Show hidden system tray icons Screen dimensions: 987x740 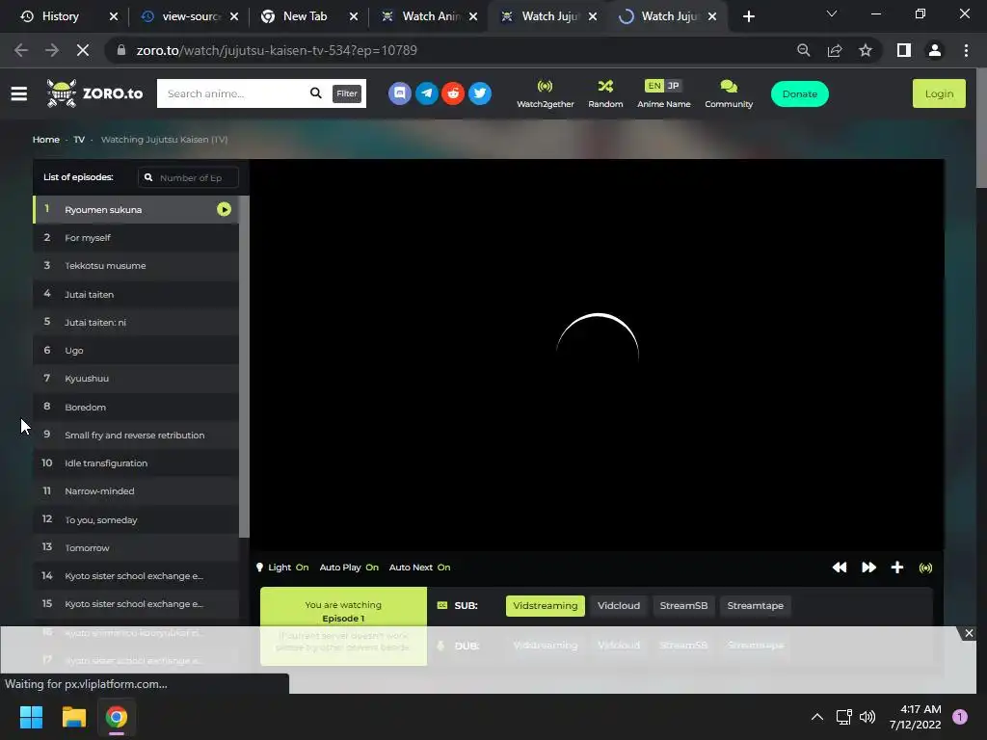[817, 717]
